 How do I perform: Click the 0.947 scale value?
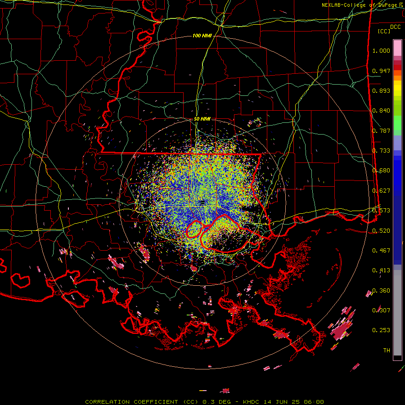381,71
